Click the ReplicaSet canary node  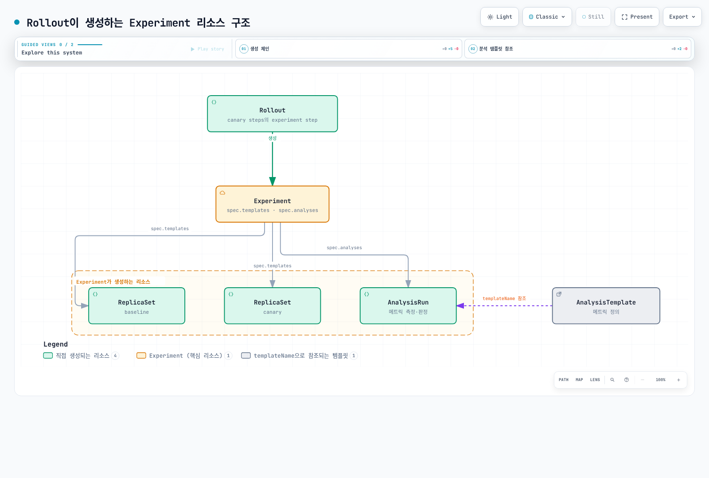pos(273,306)
